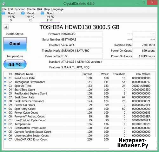Click the Good health status button
This screenshot has height=152, width=159.
click(x=15, y=44)
